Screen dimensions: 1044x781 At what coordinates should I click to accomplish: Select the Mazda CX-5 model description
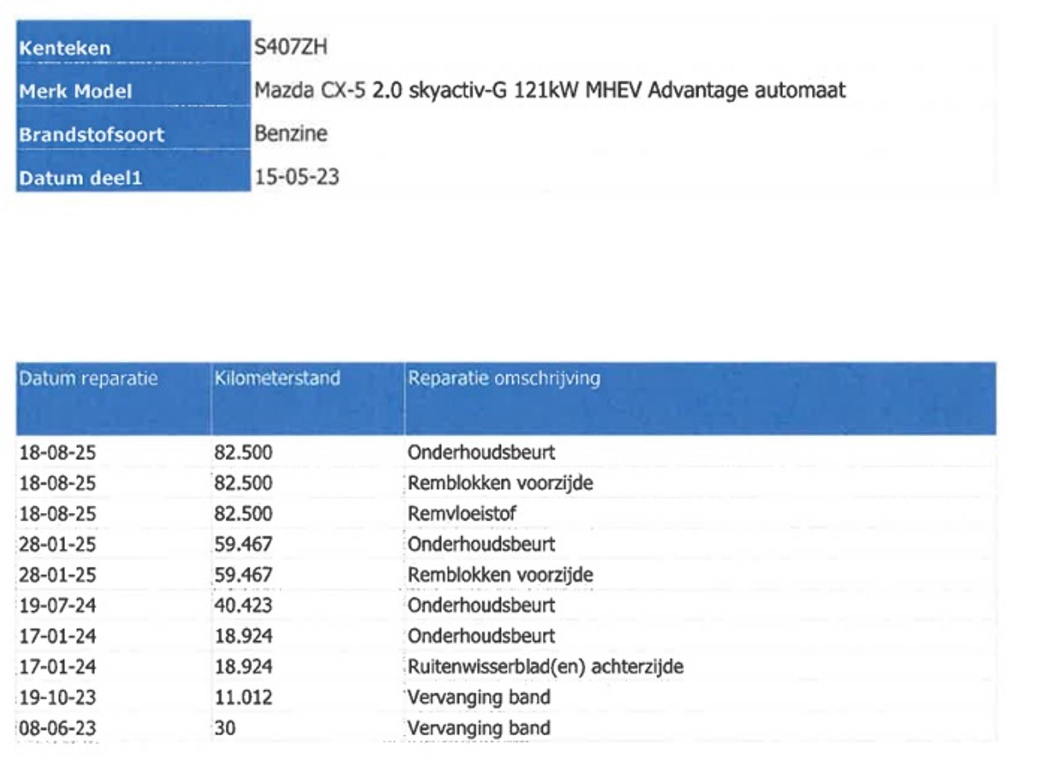[550, 90]
